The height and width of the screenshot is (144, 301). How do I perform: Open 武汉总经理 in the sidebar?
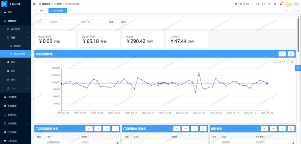(15, 54)
